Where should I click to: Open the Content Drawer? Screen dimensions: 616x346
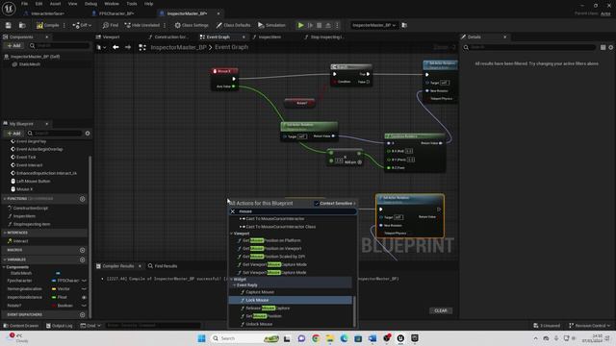21,326
